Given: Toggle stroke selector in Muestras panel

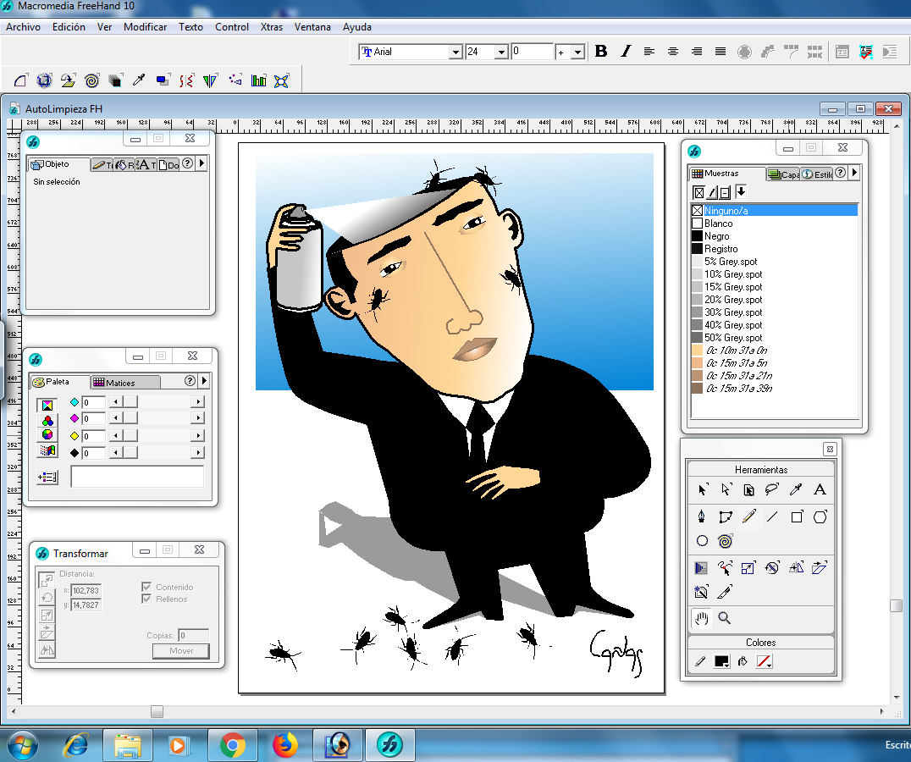Looking at the screenshot, I should 712,192.
